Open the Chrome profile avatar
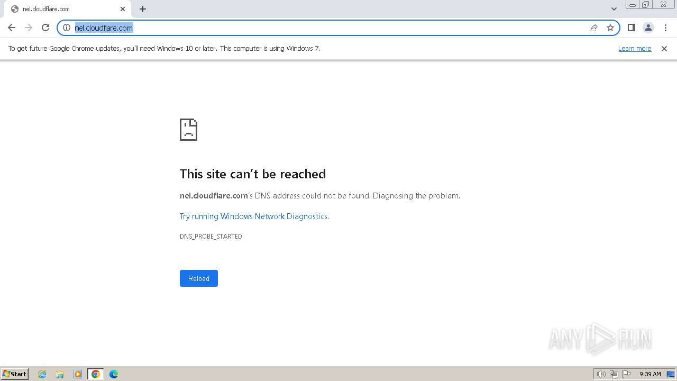677x381 pixels. [648, 28]
